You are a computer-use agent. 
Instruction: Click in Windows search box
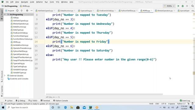pos(28,107)
